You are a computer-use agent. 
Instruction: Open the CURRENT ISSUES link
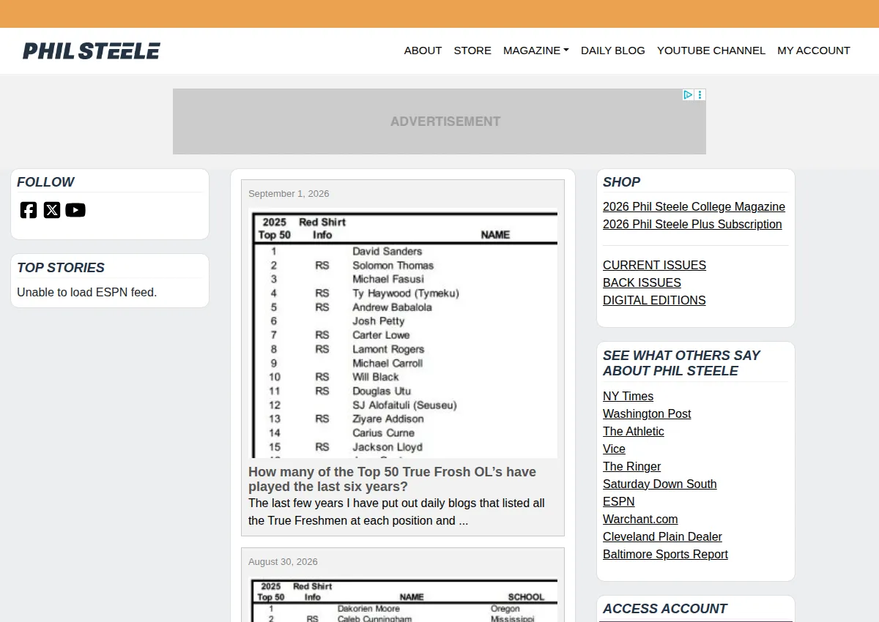(654, 266)
